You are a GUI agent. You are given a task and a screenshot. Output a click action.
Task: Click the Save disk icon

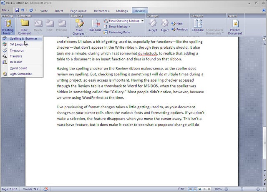17,10
